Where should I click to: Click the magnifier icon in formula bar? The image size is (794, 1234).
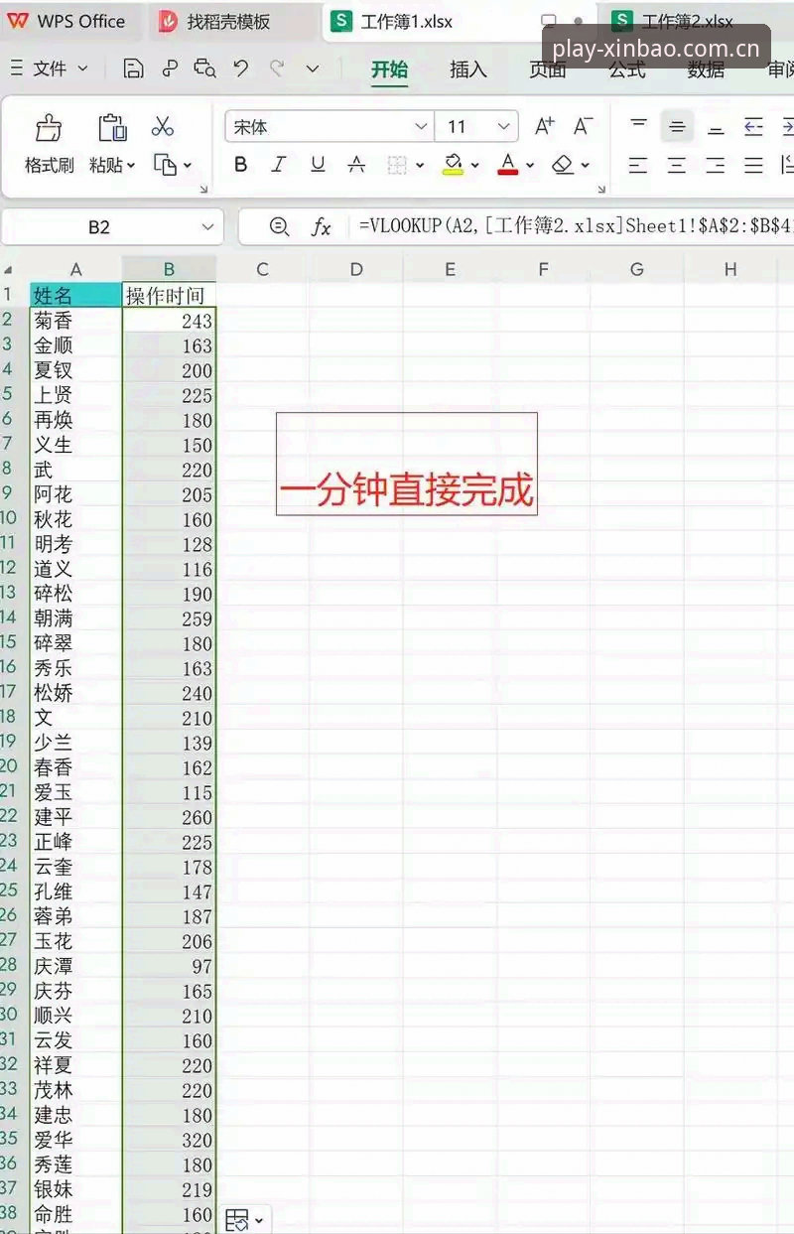point(280,227)
